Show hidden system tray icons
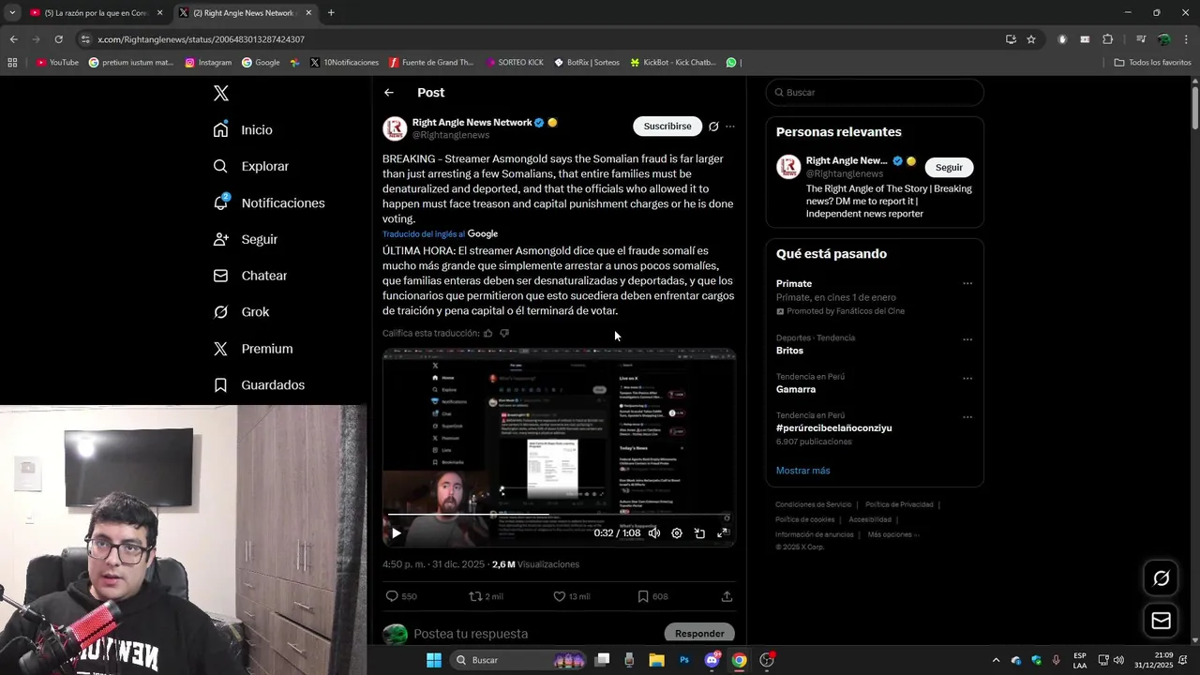The height and width of the screenshot is (675, 1200). tap(996, 660)
